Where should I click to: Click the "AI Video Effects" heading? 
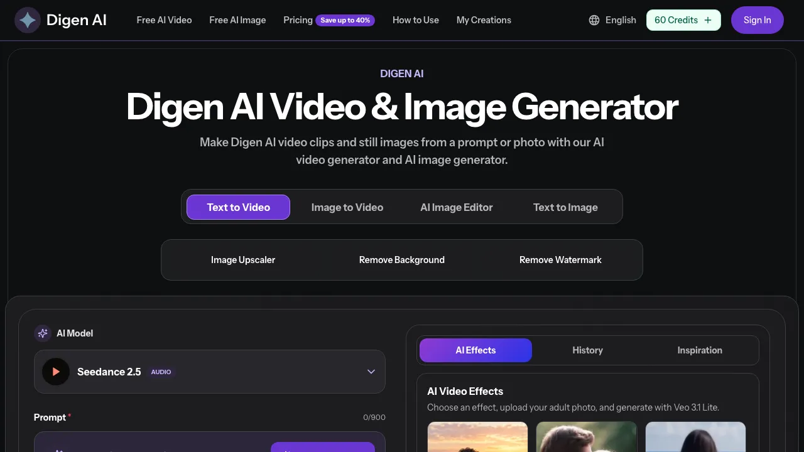pyautogui.click(x=465, y=391)
